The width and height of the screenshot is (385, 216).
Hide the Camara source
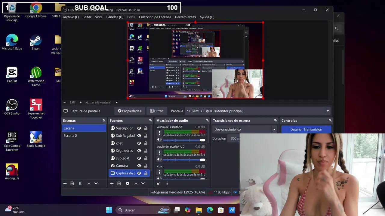pos(139,166)
